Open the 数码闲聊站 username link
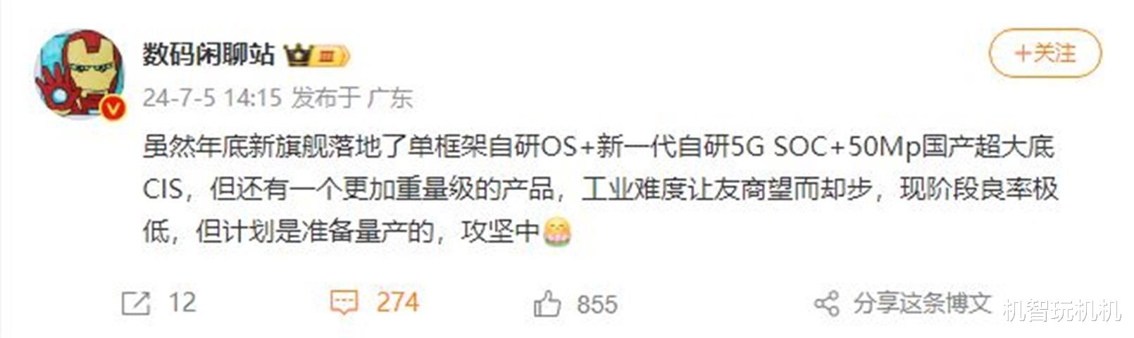Screen dimensions: 1134x338 coord(208,54)
